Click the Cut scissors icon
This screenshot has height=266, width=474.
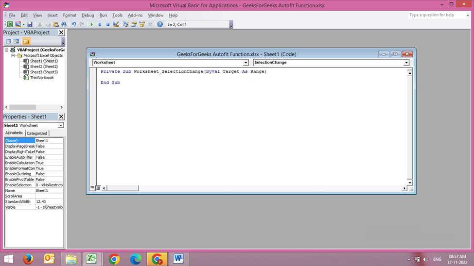click(39, 24)
